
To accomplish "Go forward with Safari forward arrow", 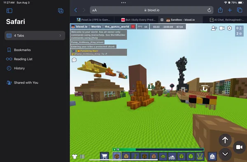I will point(84,10).
